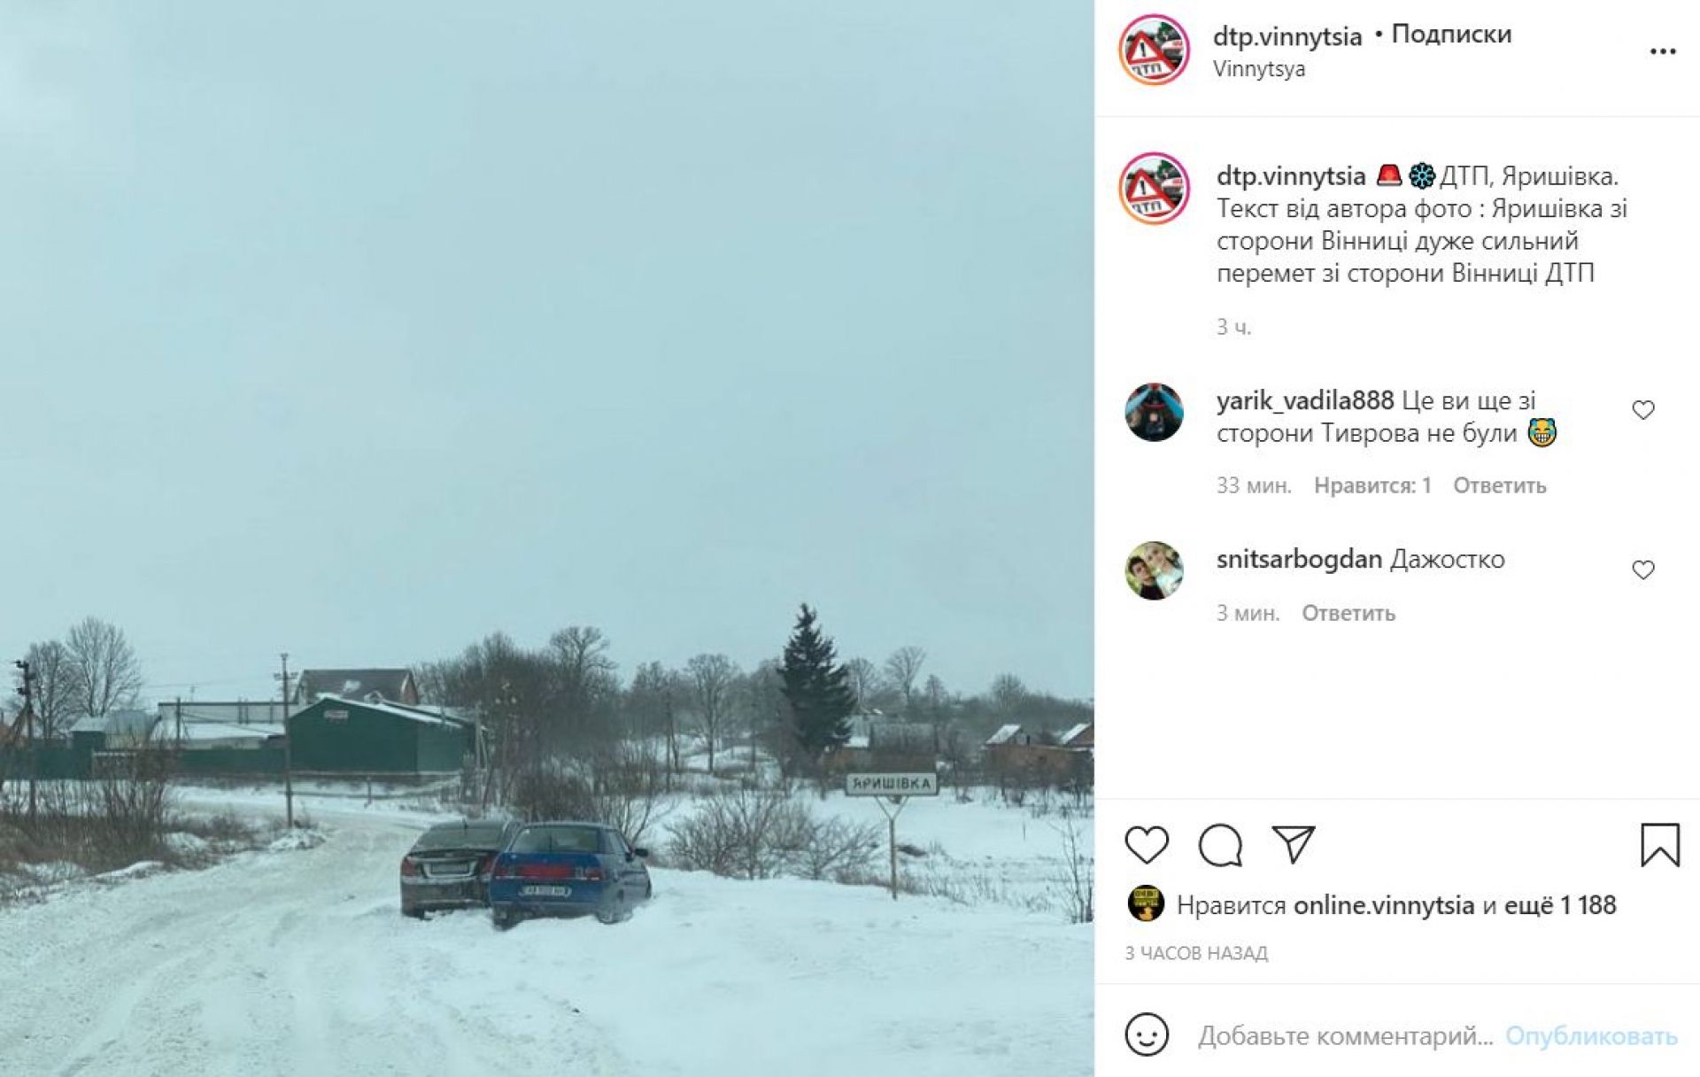Like snitsarbogdan's comment heart
Viewport: 1700px width, 1077px height.
pyautogui.click(x=1643, y=569)
